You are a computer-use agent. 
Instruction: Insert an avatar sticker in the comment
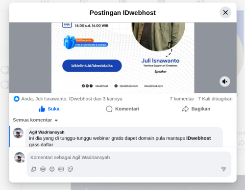pos(34,169)
